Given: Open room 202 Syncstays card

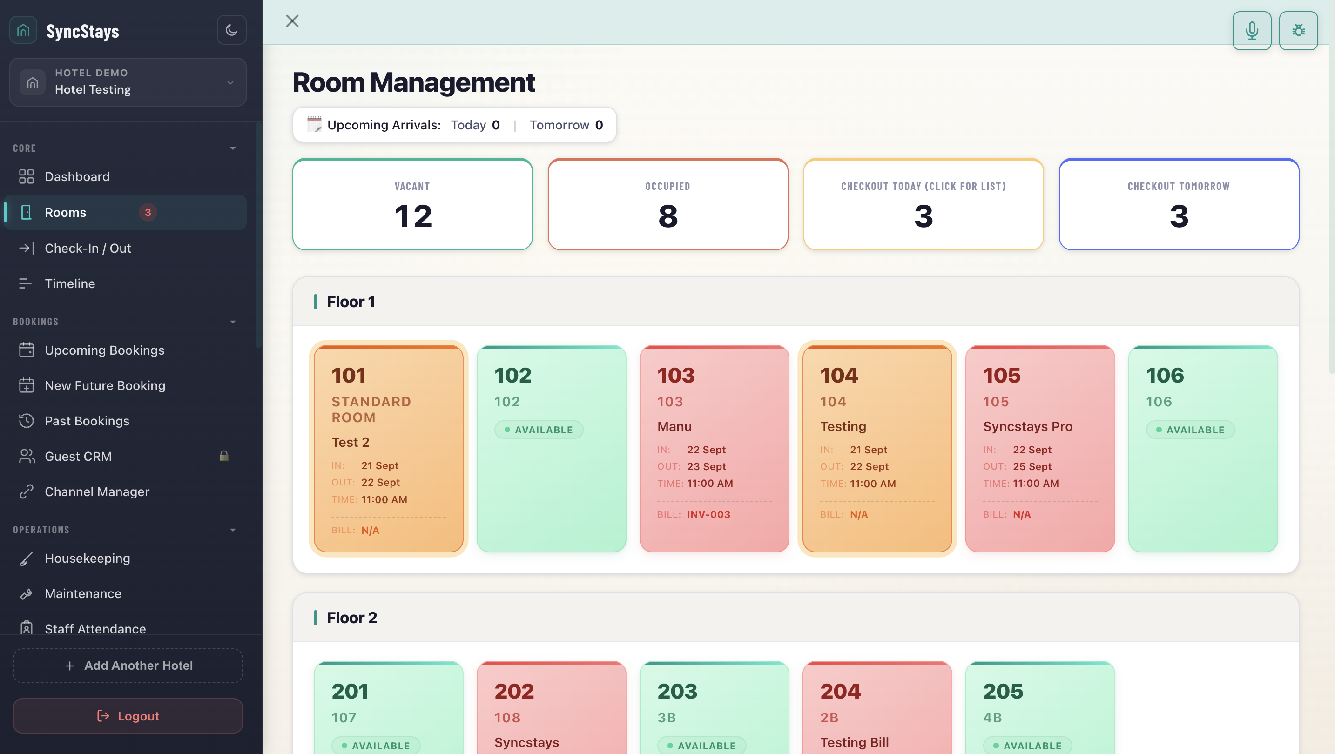Looking at the screenshot, I should [x=552, y=707].
